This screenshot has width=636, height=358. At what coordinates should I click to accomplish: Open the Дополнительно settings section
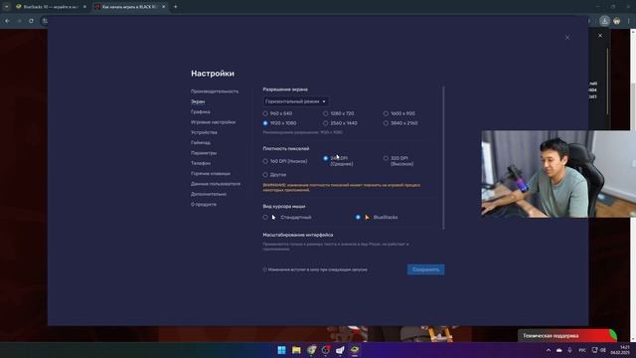[209, 194]
